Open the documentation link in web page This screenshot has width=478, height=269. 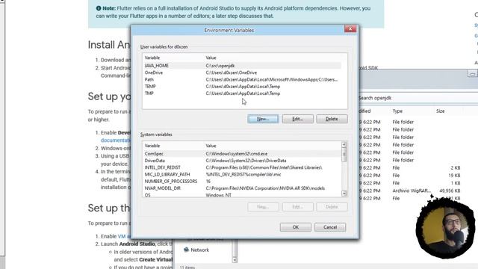pyautogui.click(x=116, y=140)
